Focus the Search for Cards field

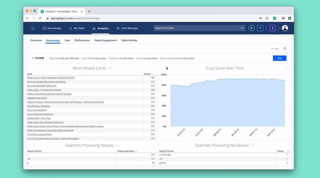(197, 28)
